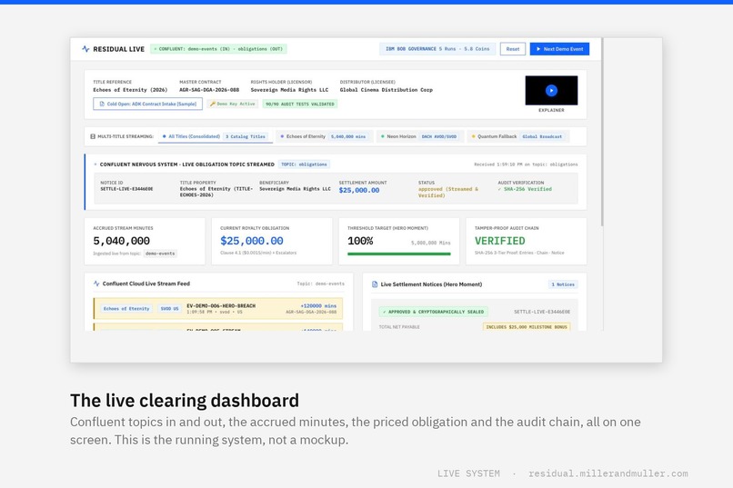Click the SVOD US chip in stream feed

(169, 308)
